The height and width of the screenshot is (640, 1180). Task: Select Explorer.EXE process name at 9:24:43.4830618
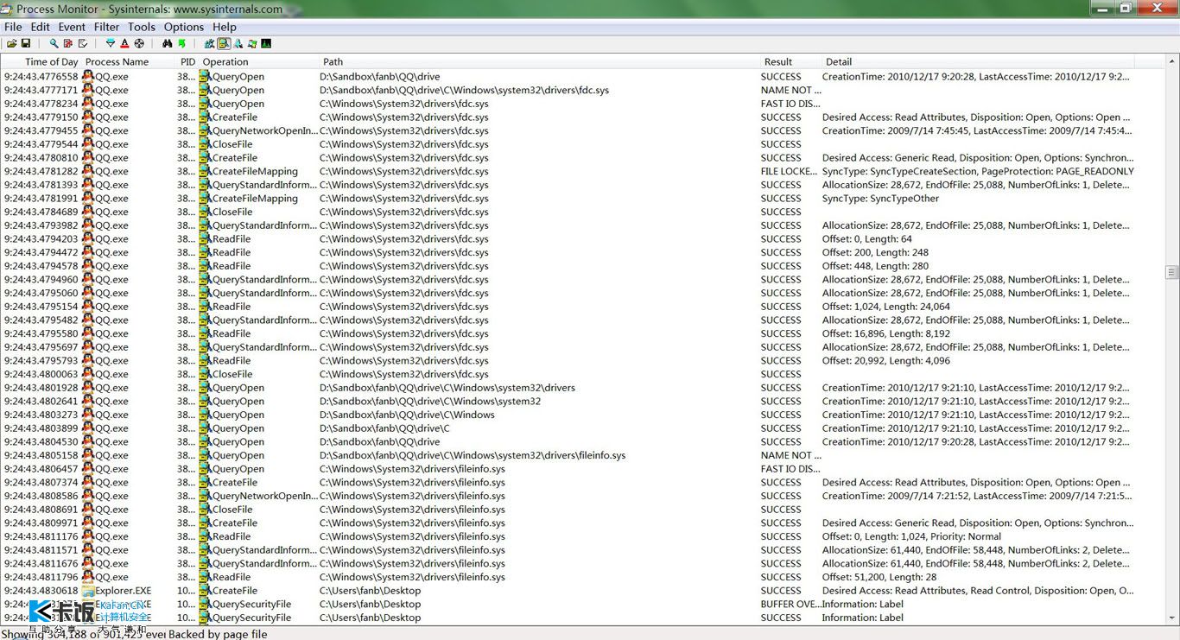[x=123, y=591]
